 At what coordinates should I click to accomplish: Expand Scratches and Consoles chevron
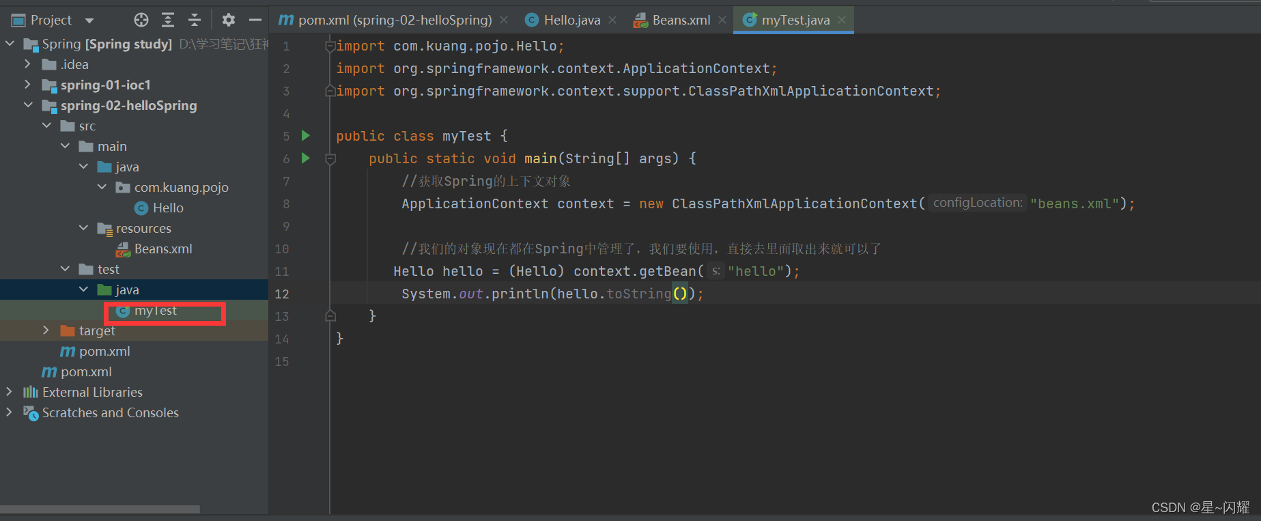(x=10, y=412)
